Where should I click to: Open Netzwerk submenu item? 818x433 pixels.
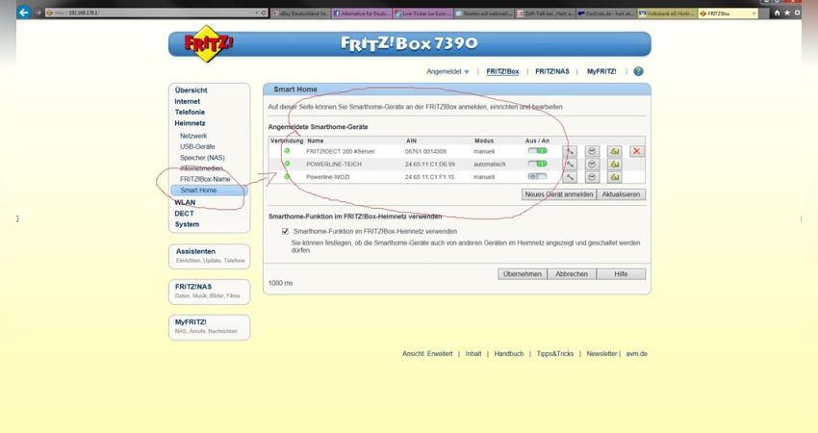pos(193,136)
